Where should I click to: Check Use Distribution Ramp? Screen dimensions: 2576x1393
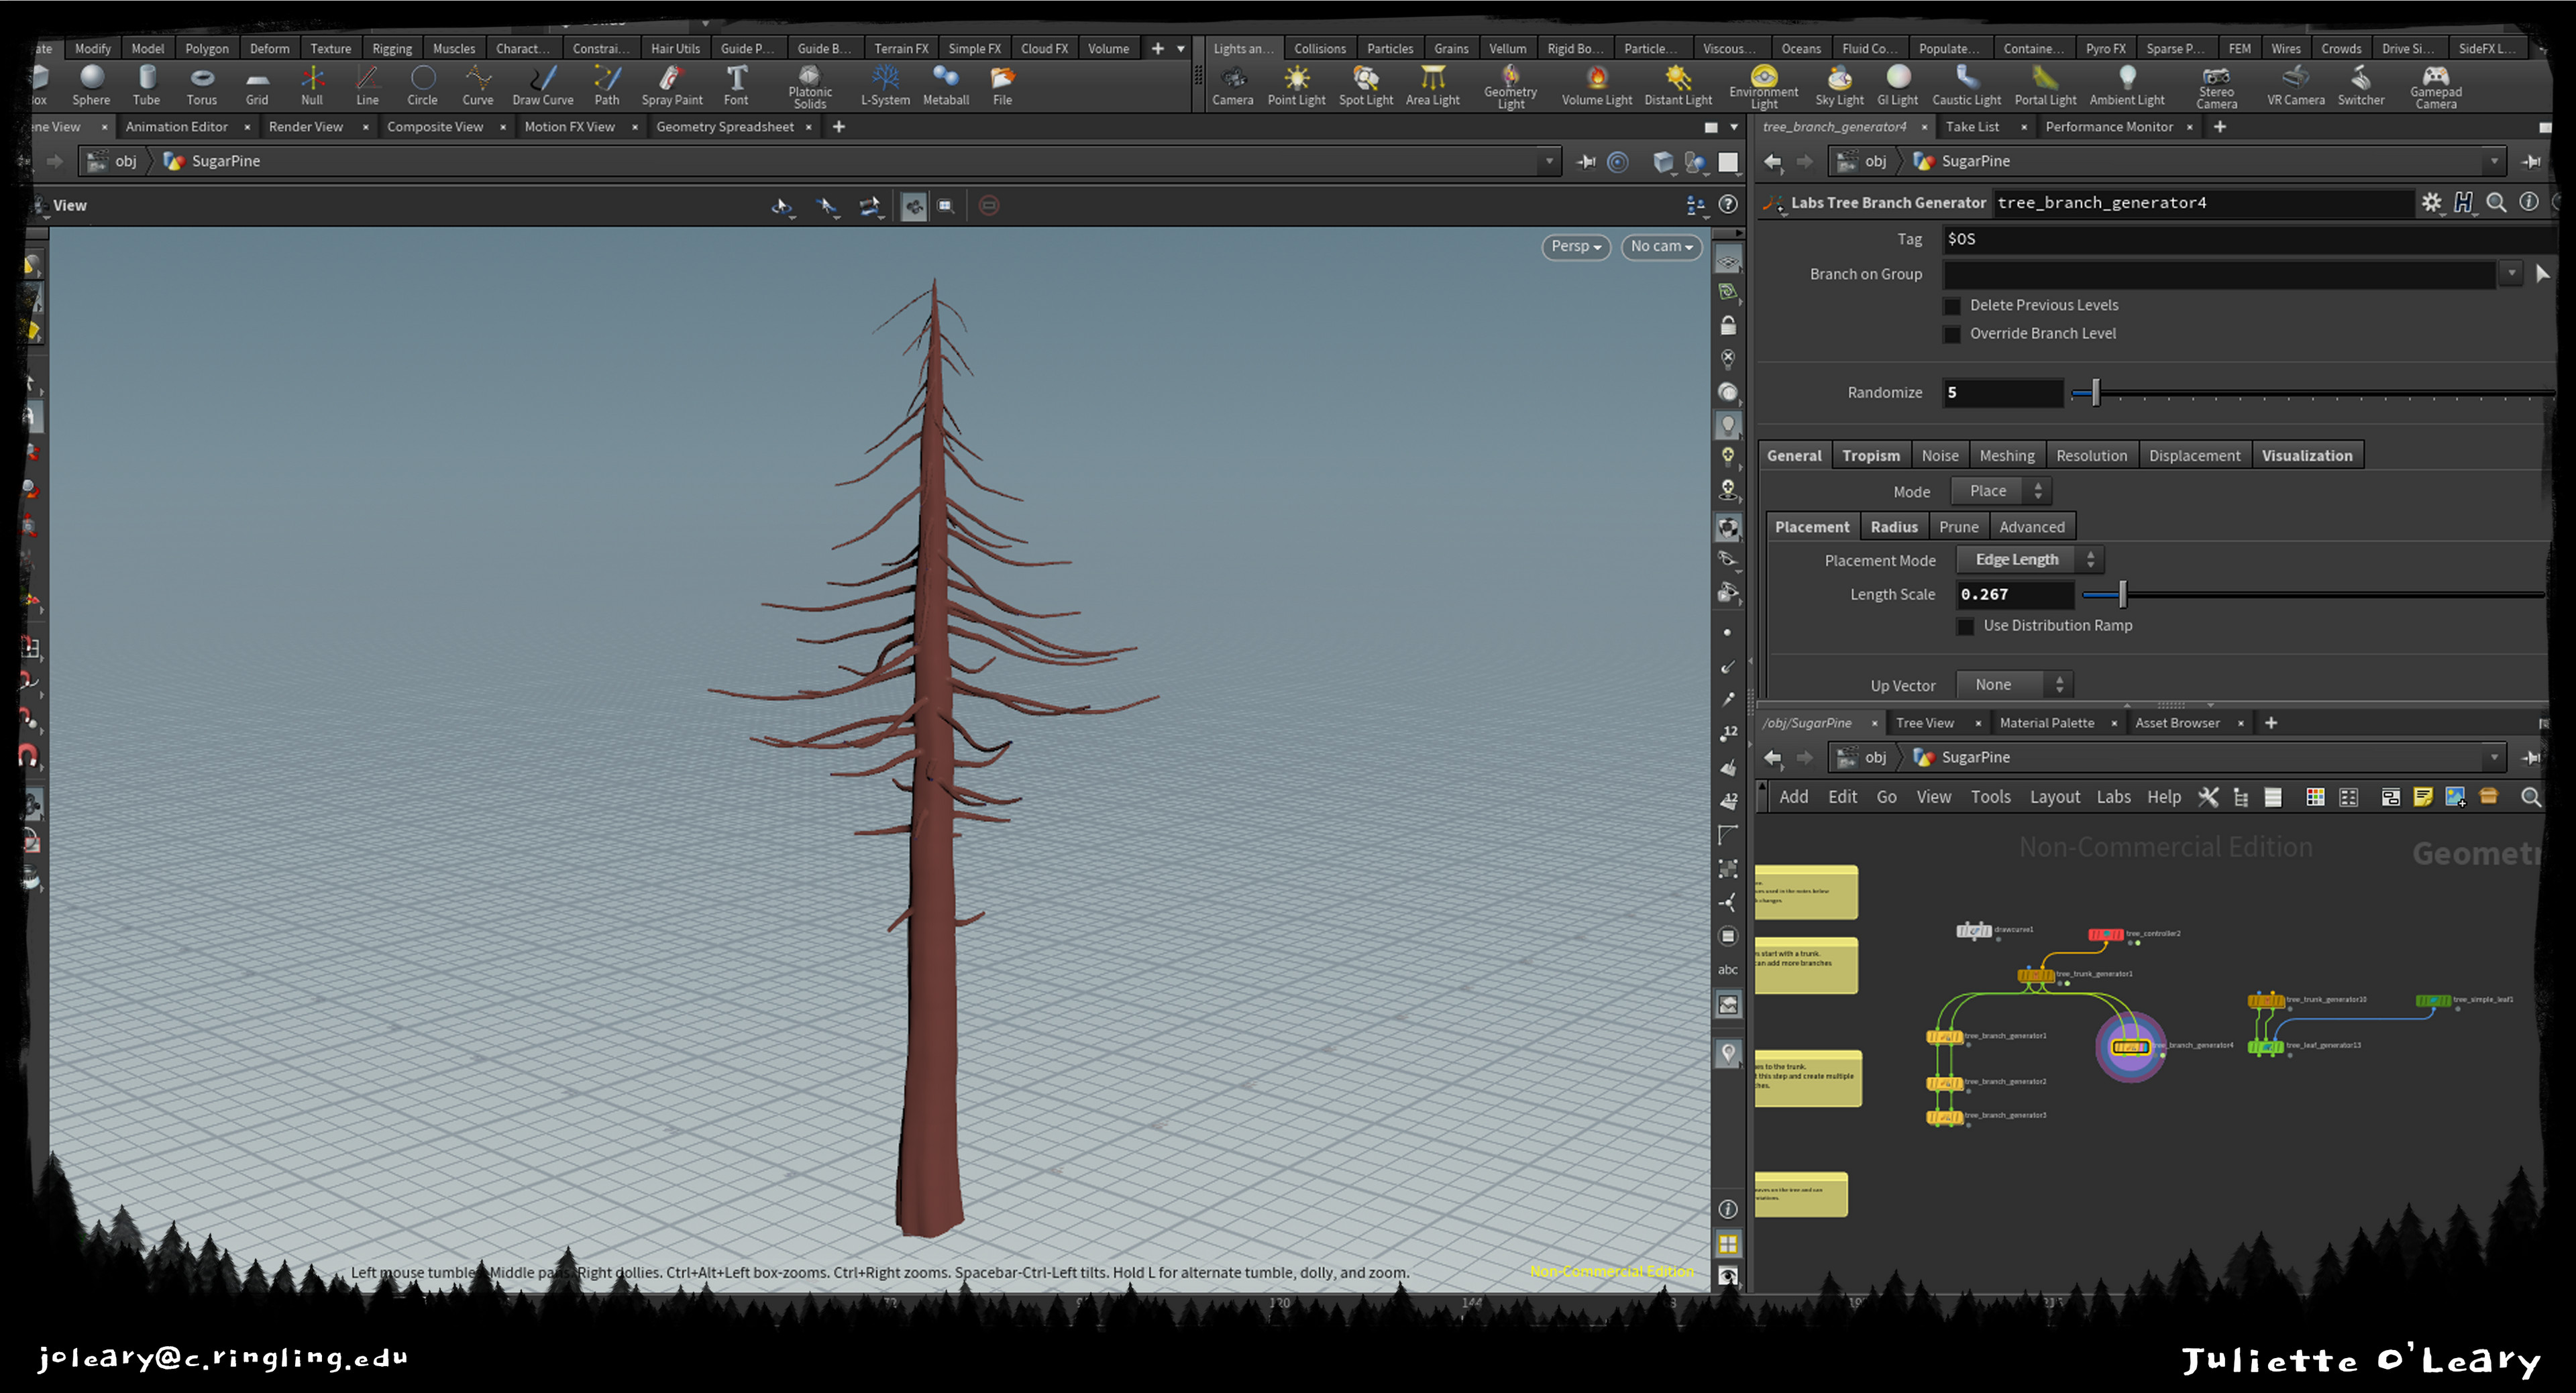(1965, 625)
